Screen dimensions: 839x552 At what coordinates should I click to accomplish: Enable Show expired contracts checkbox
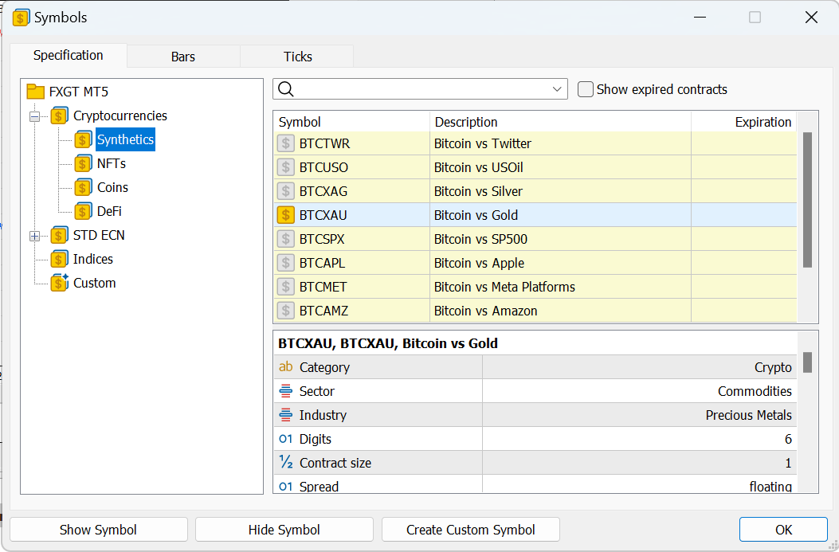click(x=586, y=89)
